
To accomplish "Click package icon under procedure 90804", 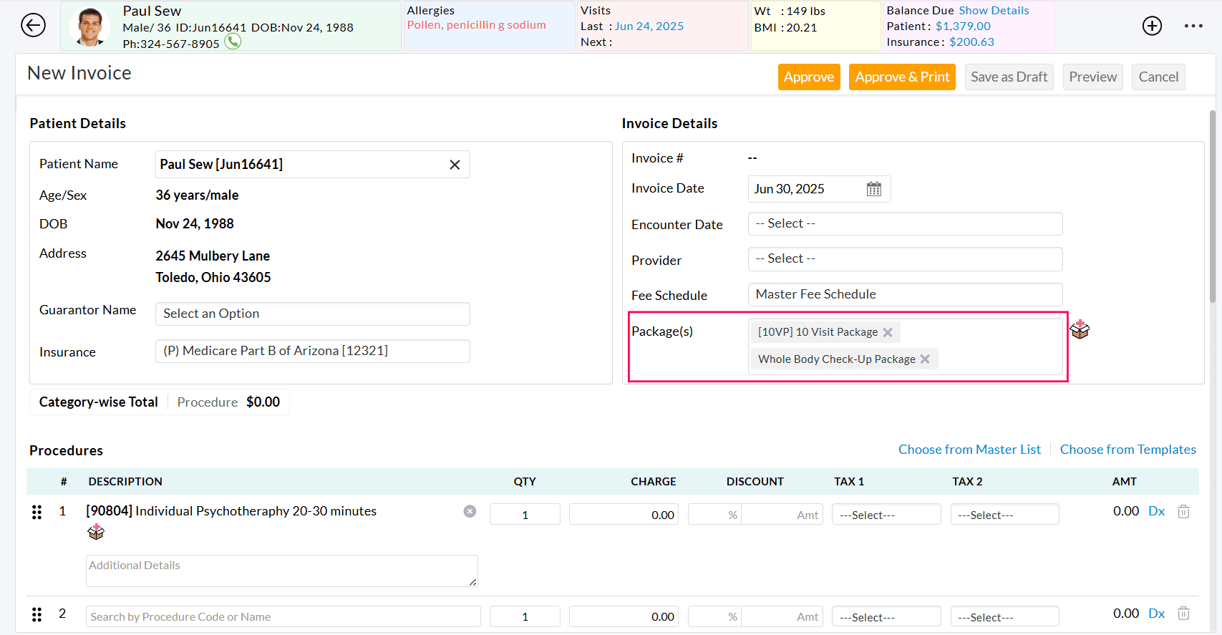I will coord(96,532).
